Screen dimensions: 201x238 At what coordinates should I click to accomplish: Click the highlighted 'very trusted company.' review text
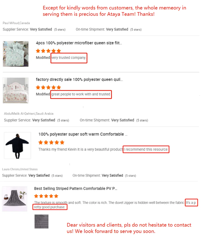[69, 58]
